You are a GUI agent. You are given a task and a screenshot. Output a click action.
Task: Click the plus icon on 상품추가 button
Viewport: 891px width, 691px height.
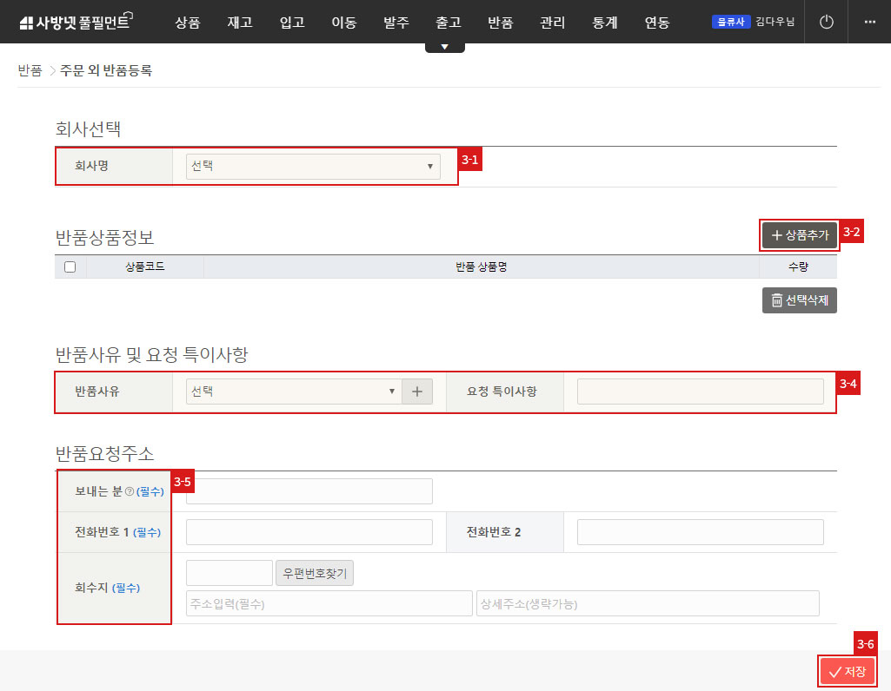coord(778,234)
